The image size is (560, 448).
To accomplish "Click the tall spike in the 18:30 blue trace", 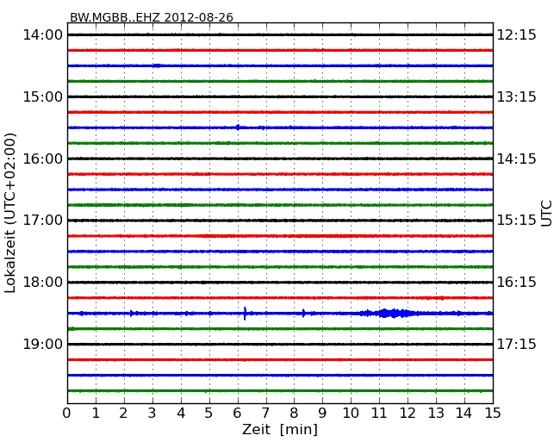I will 245,314.
